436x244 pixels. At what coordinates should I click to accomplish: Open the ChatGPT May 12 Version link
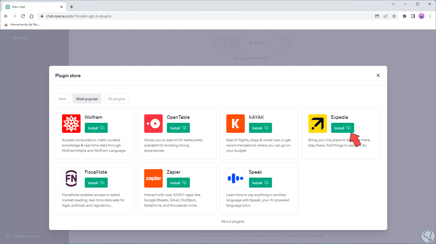coord(306,235)
